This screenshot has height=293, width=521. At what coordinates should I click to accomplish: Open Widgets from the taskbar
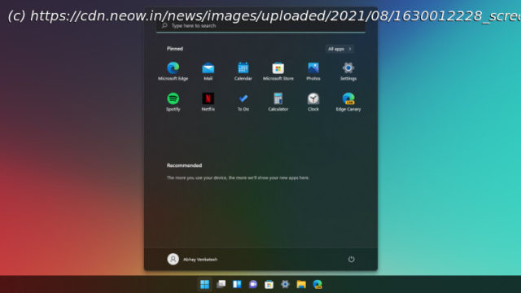pos(237,284)
